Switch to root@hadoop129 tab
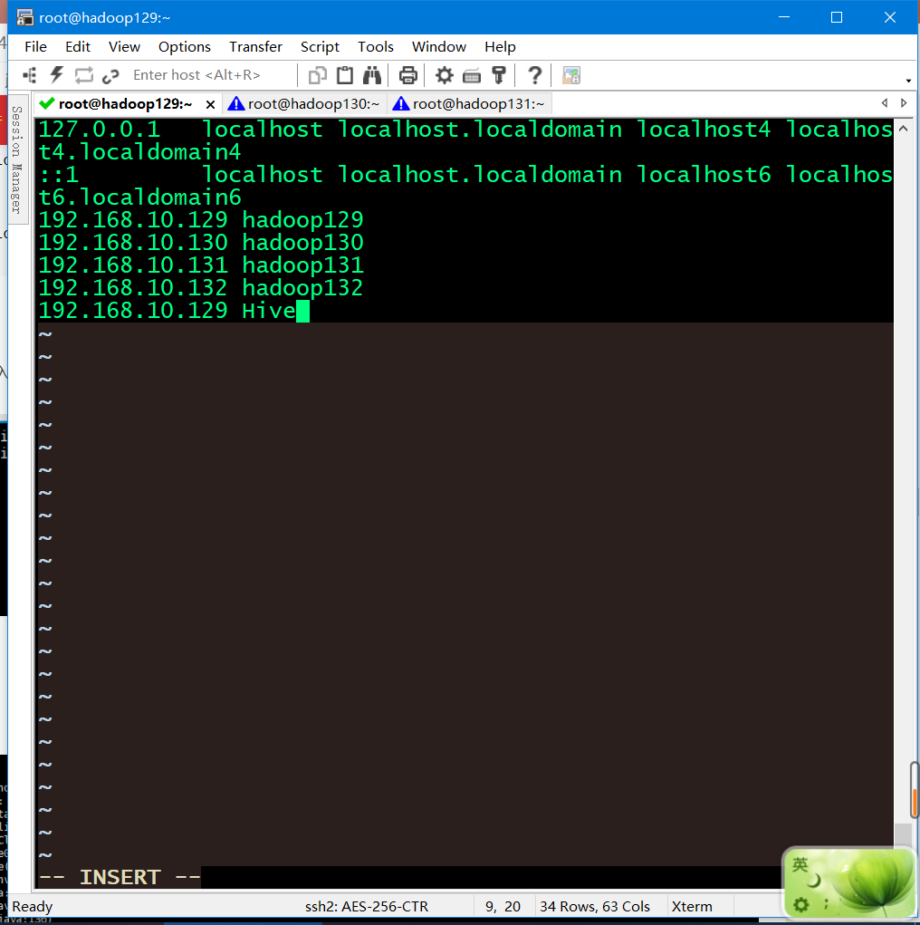This screenshot has height=925, width=920. pos(125,104)
